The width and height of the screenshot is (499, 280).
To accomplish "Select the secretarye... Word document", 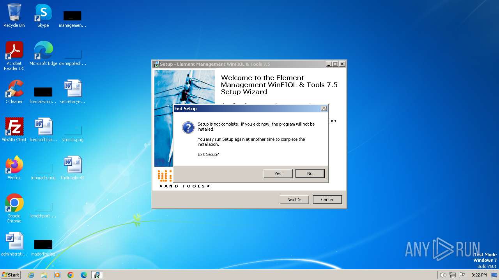I will pyautogui.click(x=73, y=92).
